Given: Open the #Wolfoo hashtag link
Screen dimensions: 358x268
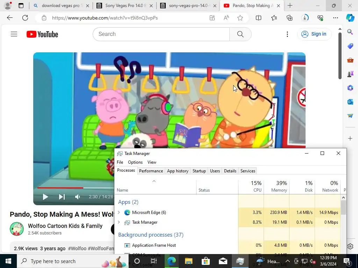Looking at the screenshot, I should (x=77, y=248).
